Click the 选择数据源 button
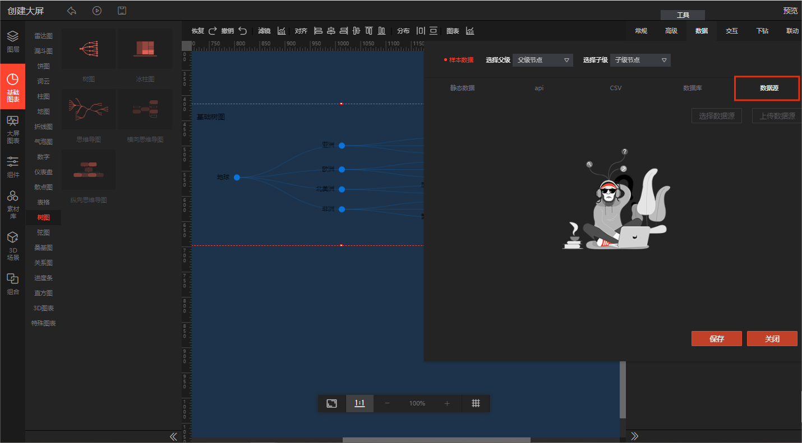Image resolution: width=802 pixels, height=443 pixels. click(717, 116)
